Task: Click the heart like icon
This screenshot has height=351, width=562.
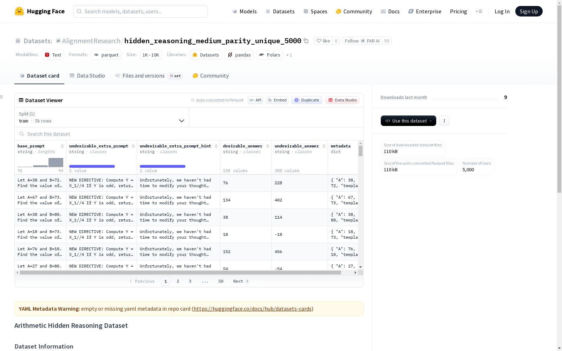Action: coord(319,41)
